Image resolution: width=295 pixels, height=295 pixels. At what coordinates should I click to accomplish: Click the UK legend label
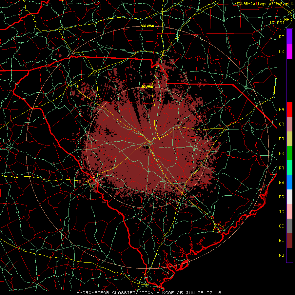point(281,51)
